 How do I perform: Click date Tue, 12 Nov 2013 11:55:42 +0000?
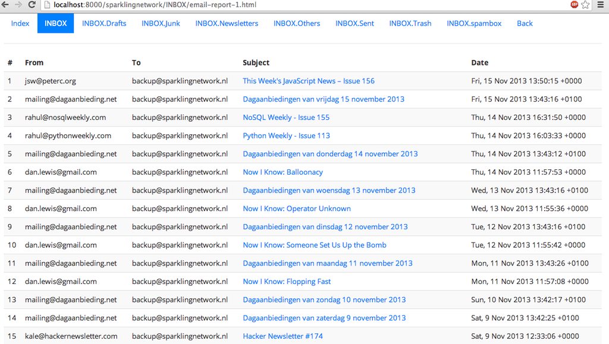[528, 245]
